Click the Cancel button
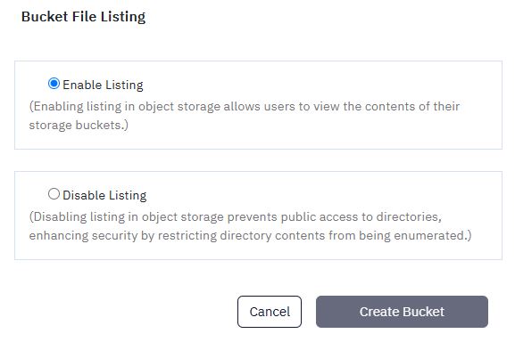The height and width of the screenshot is (342, 515). 270,312
